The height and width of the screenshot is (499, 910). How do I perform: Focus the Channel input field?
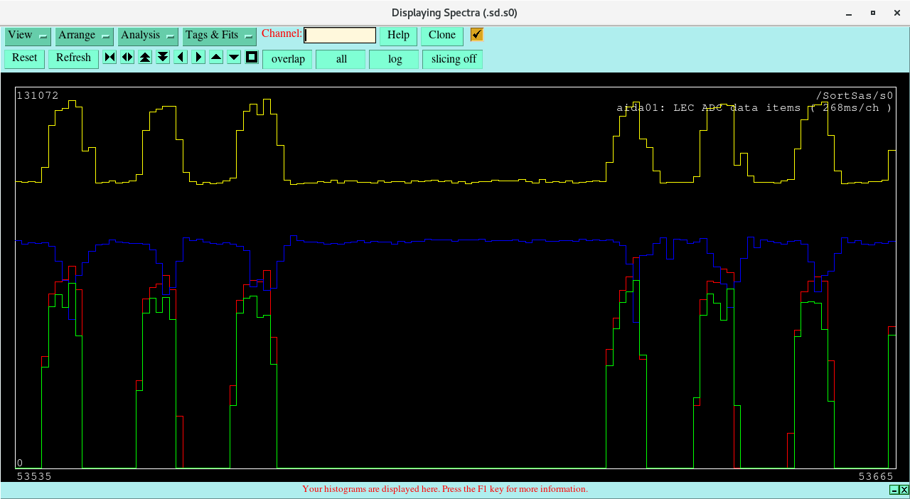340,36
